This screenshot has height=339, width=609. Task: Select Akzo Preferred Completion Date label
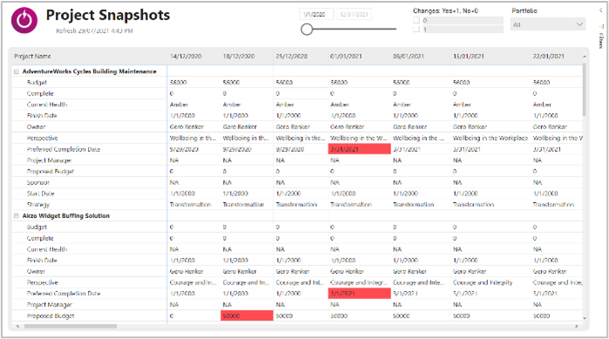click(64, 294)
